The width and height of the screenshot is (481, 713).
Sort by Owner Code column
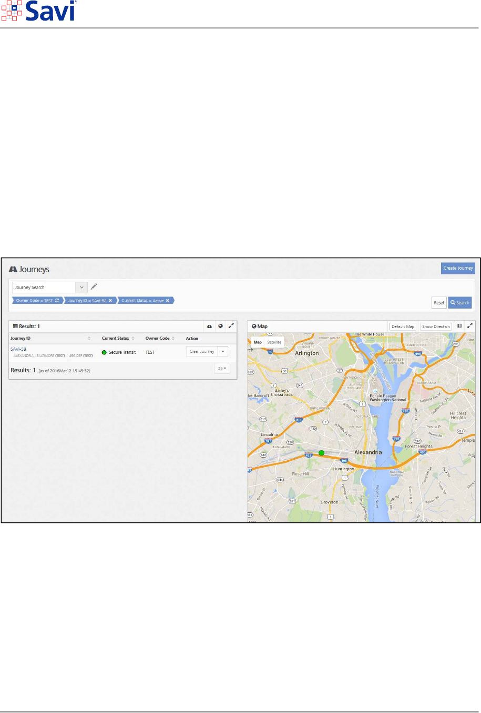(173, 339)
